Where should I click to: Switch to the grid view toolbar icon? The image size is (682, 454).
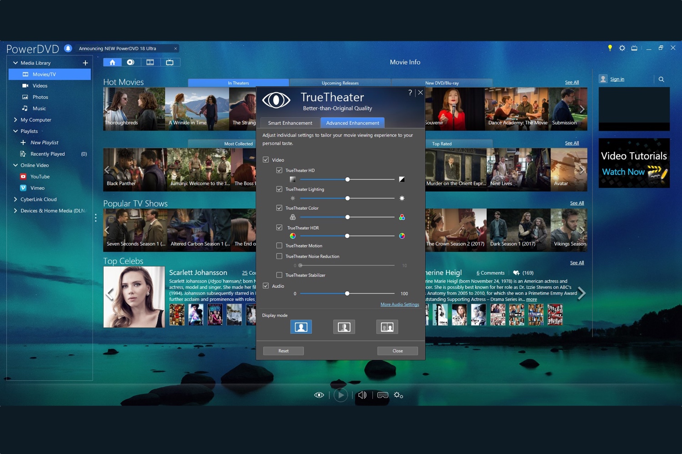click(x=150, y=62)
